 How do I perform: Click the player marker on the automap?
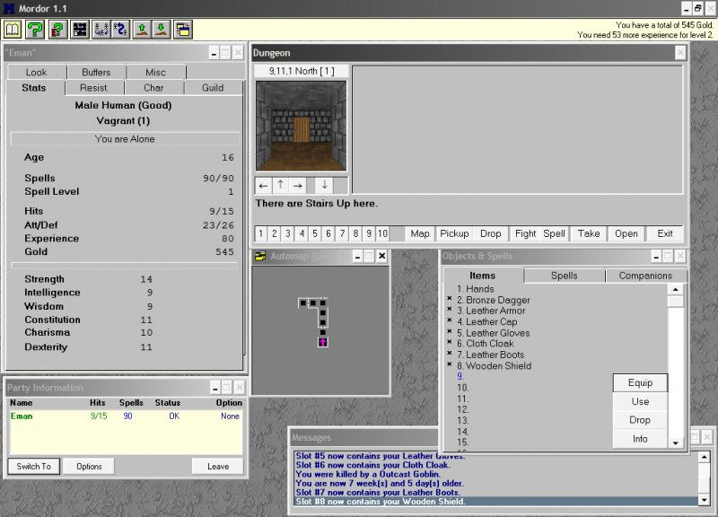point(323,342)
